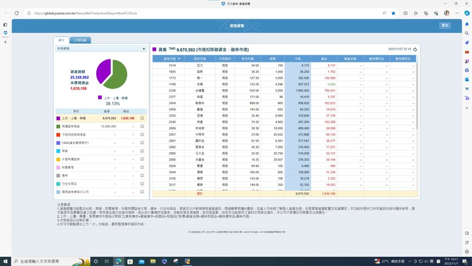This screenshot has width=472, height=266.
Task: Click the loss value -3,920 in row 1788
Action: pos(331,84)
